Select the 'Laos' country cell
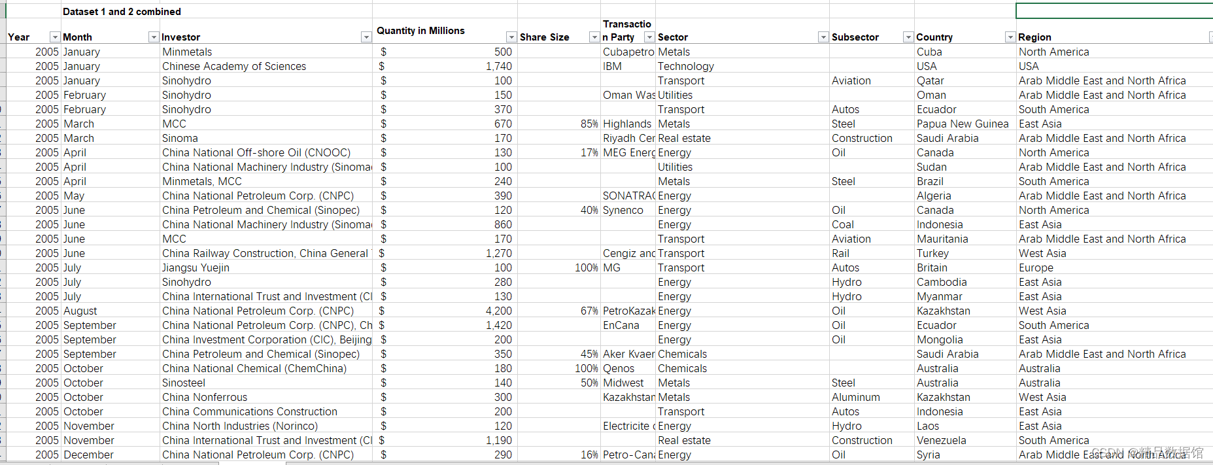The width and height of the screenshot is (1213, 465). [x=965, y=426]
